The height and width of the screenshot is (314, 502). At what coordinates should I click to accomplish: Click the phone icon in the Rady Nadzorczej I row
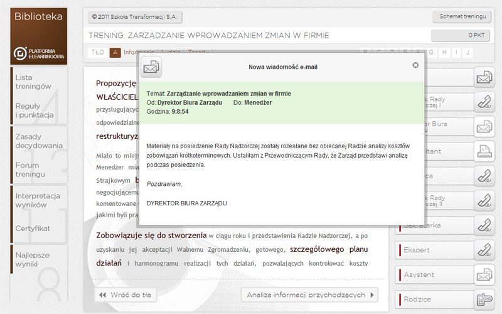pyautogui.click(x=484, y=102)
